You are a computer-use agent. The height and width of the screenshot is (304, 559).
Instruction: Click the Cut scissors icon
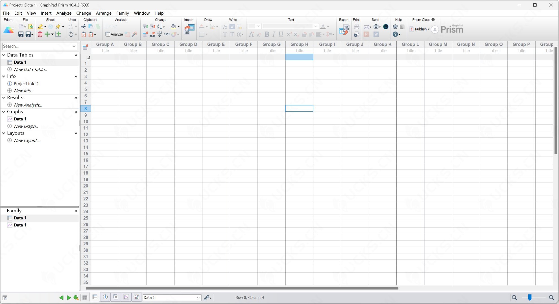click(84, 27)
